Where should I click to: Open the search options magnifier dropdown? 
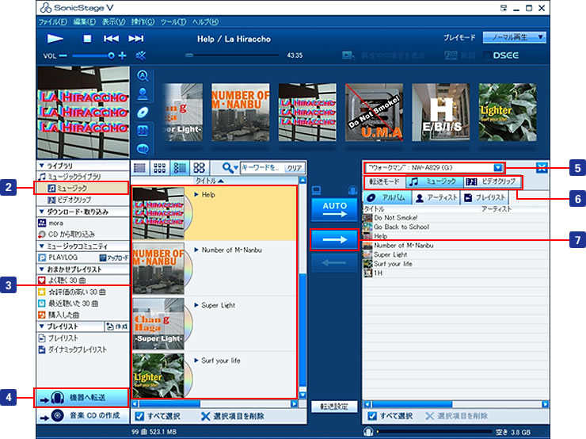pyautogui.click(x=230, y=168)
